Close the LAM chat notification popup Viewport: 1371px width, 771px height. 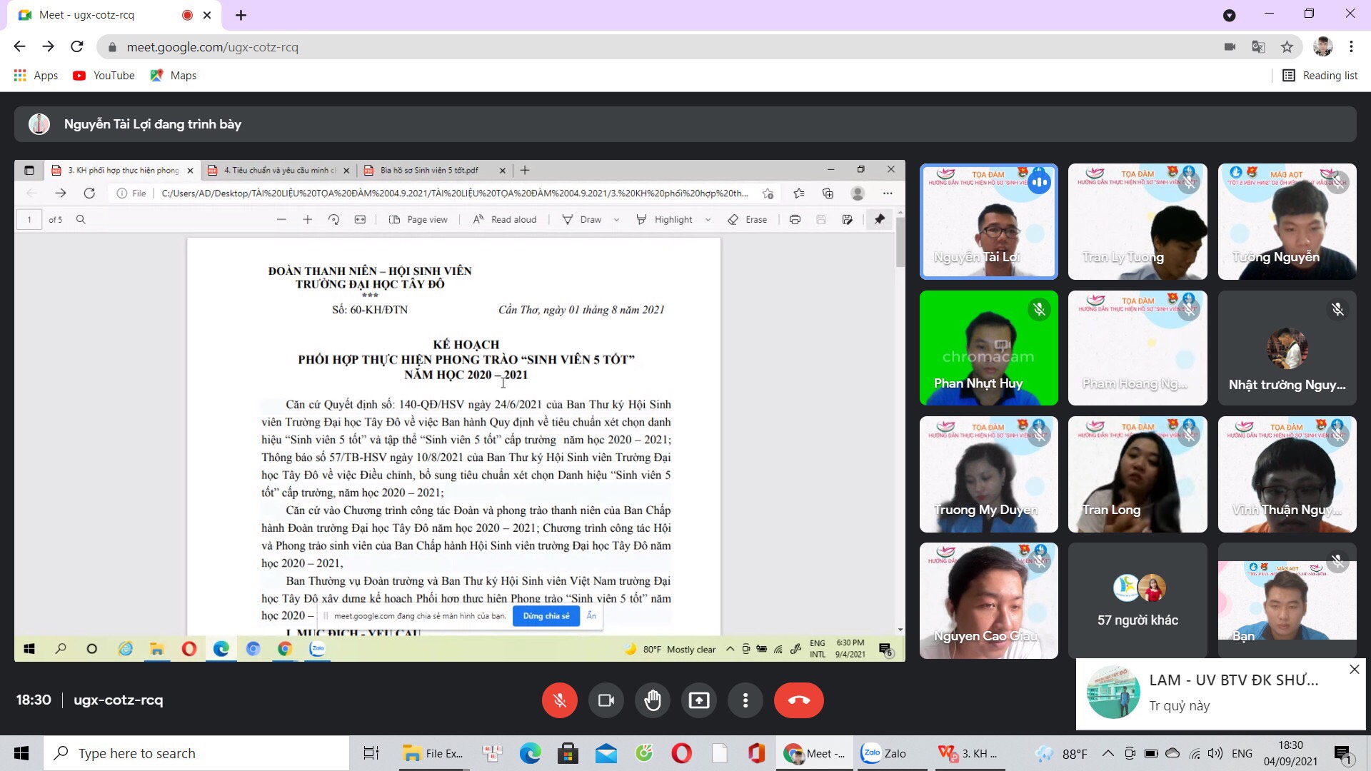(1354, 670)
